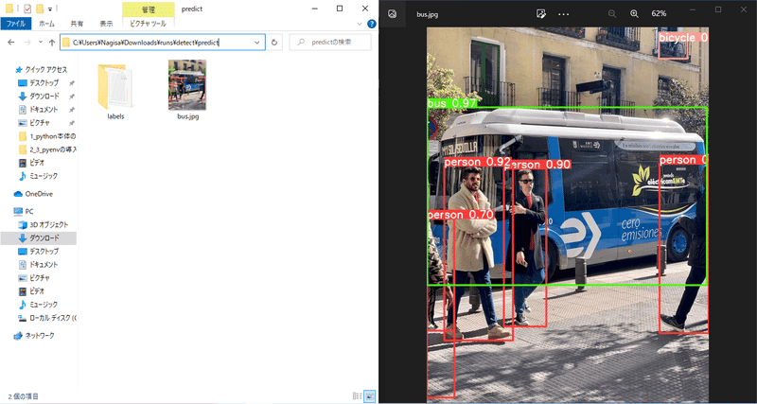Zoom in in Photos viewer
The image size is (757, 404).
[634, 14]
